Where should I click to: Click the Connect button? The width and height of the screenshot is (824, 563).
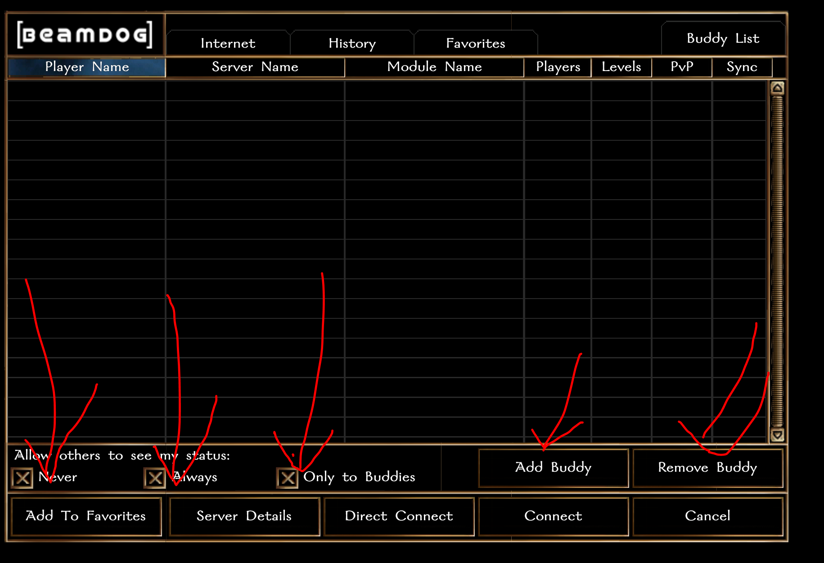coord(554,516)
